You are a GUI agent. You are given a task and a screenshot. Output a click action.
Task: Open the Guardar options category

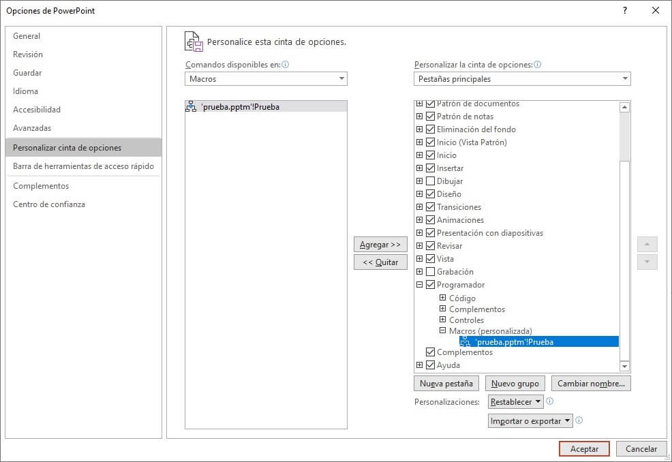pos(27,73)
